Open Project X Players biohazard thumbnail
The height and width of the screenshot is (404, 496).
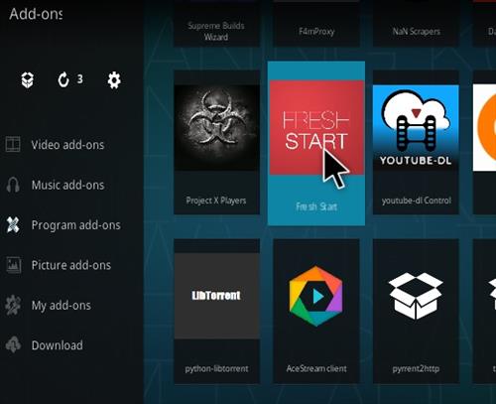(x=216, y=128)
